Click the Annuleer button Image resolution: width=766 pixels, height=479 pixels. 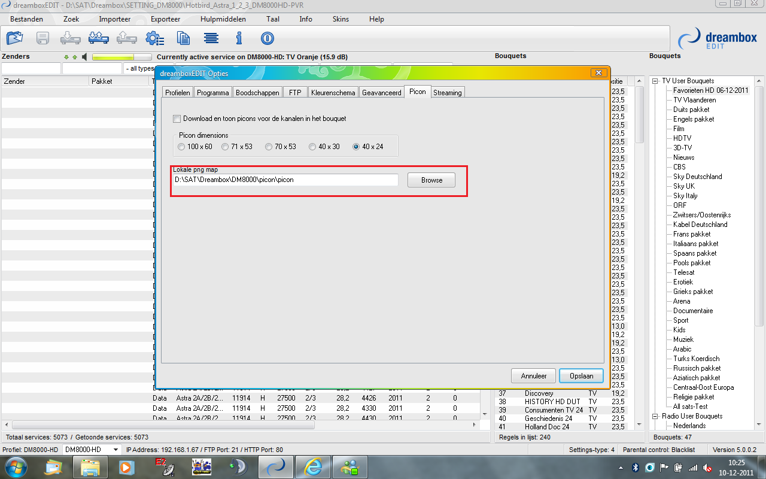534,376
